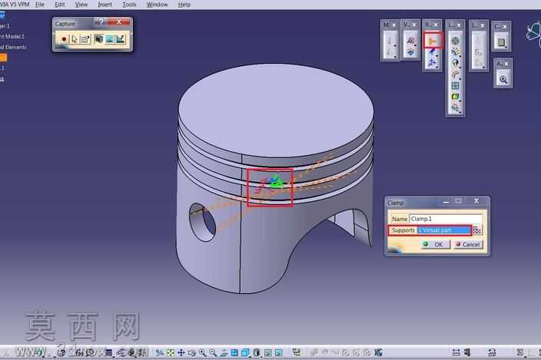This screenshot has height=360, width=541.
Task: Open the Window menu
Action: [157, 5]
